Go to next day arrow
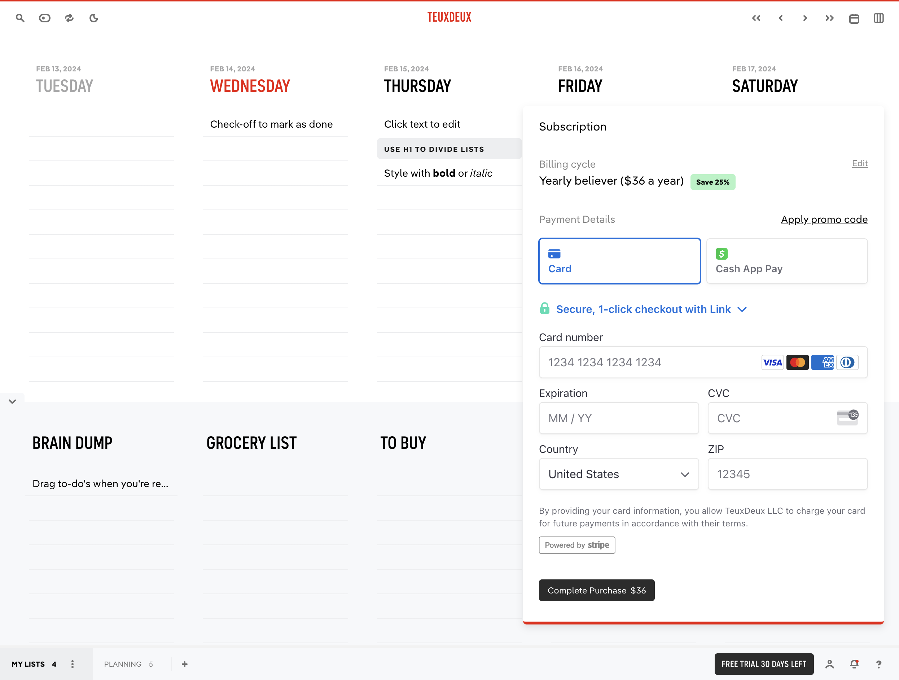Viewport: 899px width, 680px height. click(x=805, y=18)
